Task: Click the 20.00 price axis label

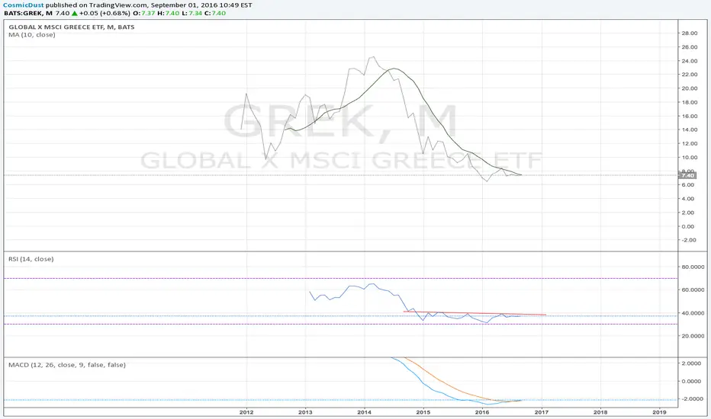Action: pyautogui.click(x=689, y=88)
